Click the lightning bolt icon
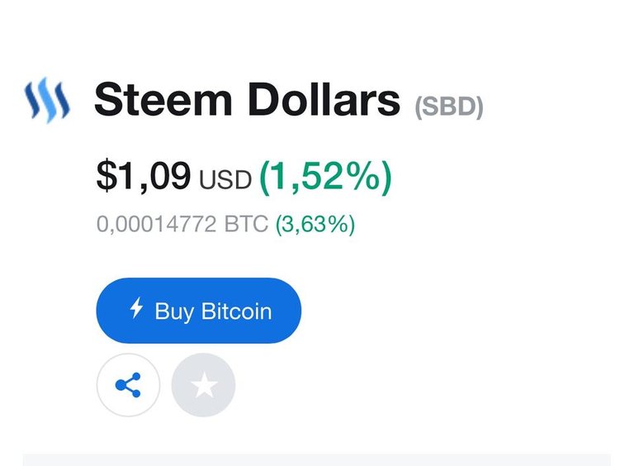The width and height of the screenshot is (634, 466). click(x=137, y=310)
